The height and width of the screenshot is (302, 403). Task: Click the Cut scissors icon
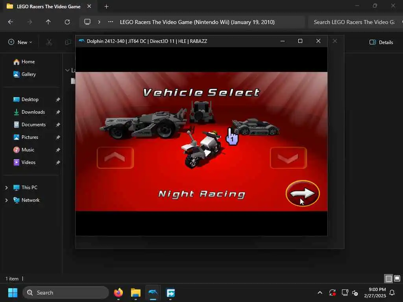(x=49, y=42)
